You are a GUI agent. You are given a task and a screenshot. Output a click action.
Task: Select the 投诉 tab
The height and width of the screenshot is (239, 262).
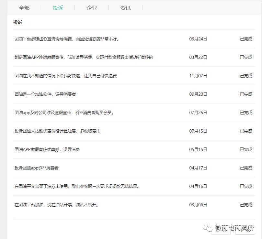point(58,8)
